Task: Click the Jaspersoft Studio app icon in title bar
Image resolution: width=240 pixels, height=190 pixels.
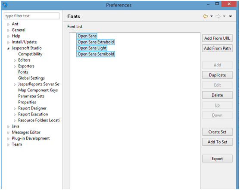Action: point(5,5)
